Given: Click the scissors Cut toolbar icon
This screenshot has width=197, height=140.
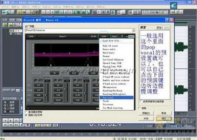Looking at the screenshot, I should coord(66,12).
